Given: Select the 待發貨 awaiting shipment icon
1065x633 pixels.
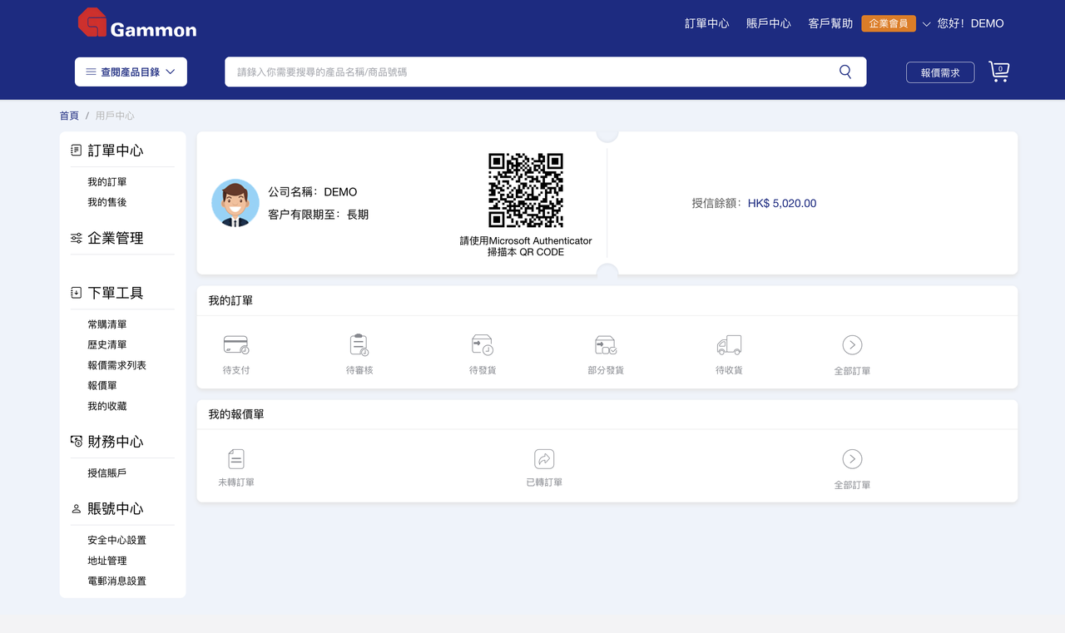Looking at the screenshot, I should [x=482, y=345].
